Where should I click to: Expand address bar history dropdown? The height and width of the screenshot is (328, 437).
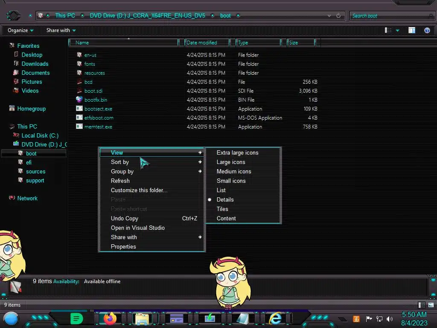click(329, 16)
